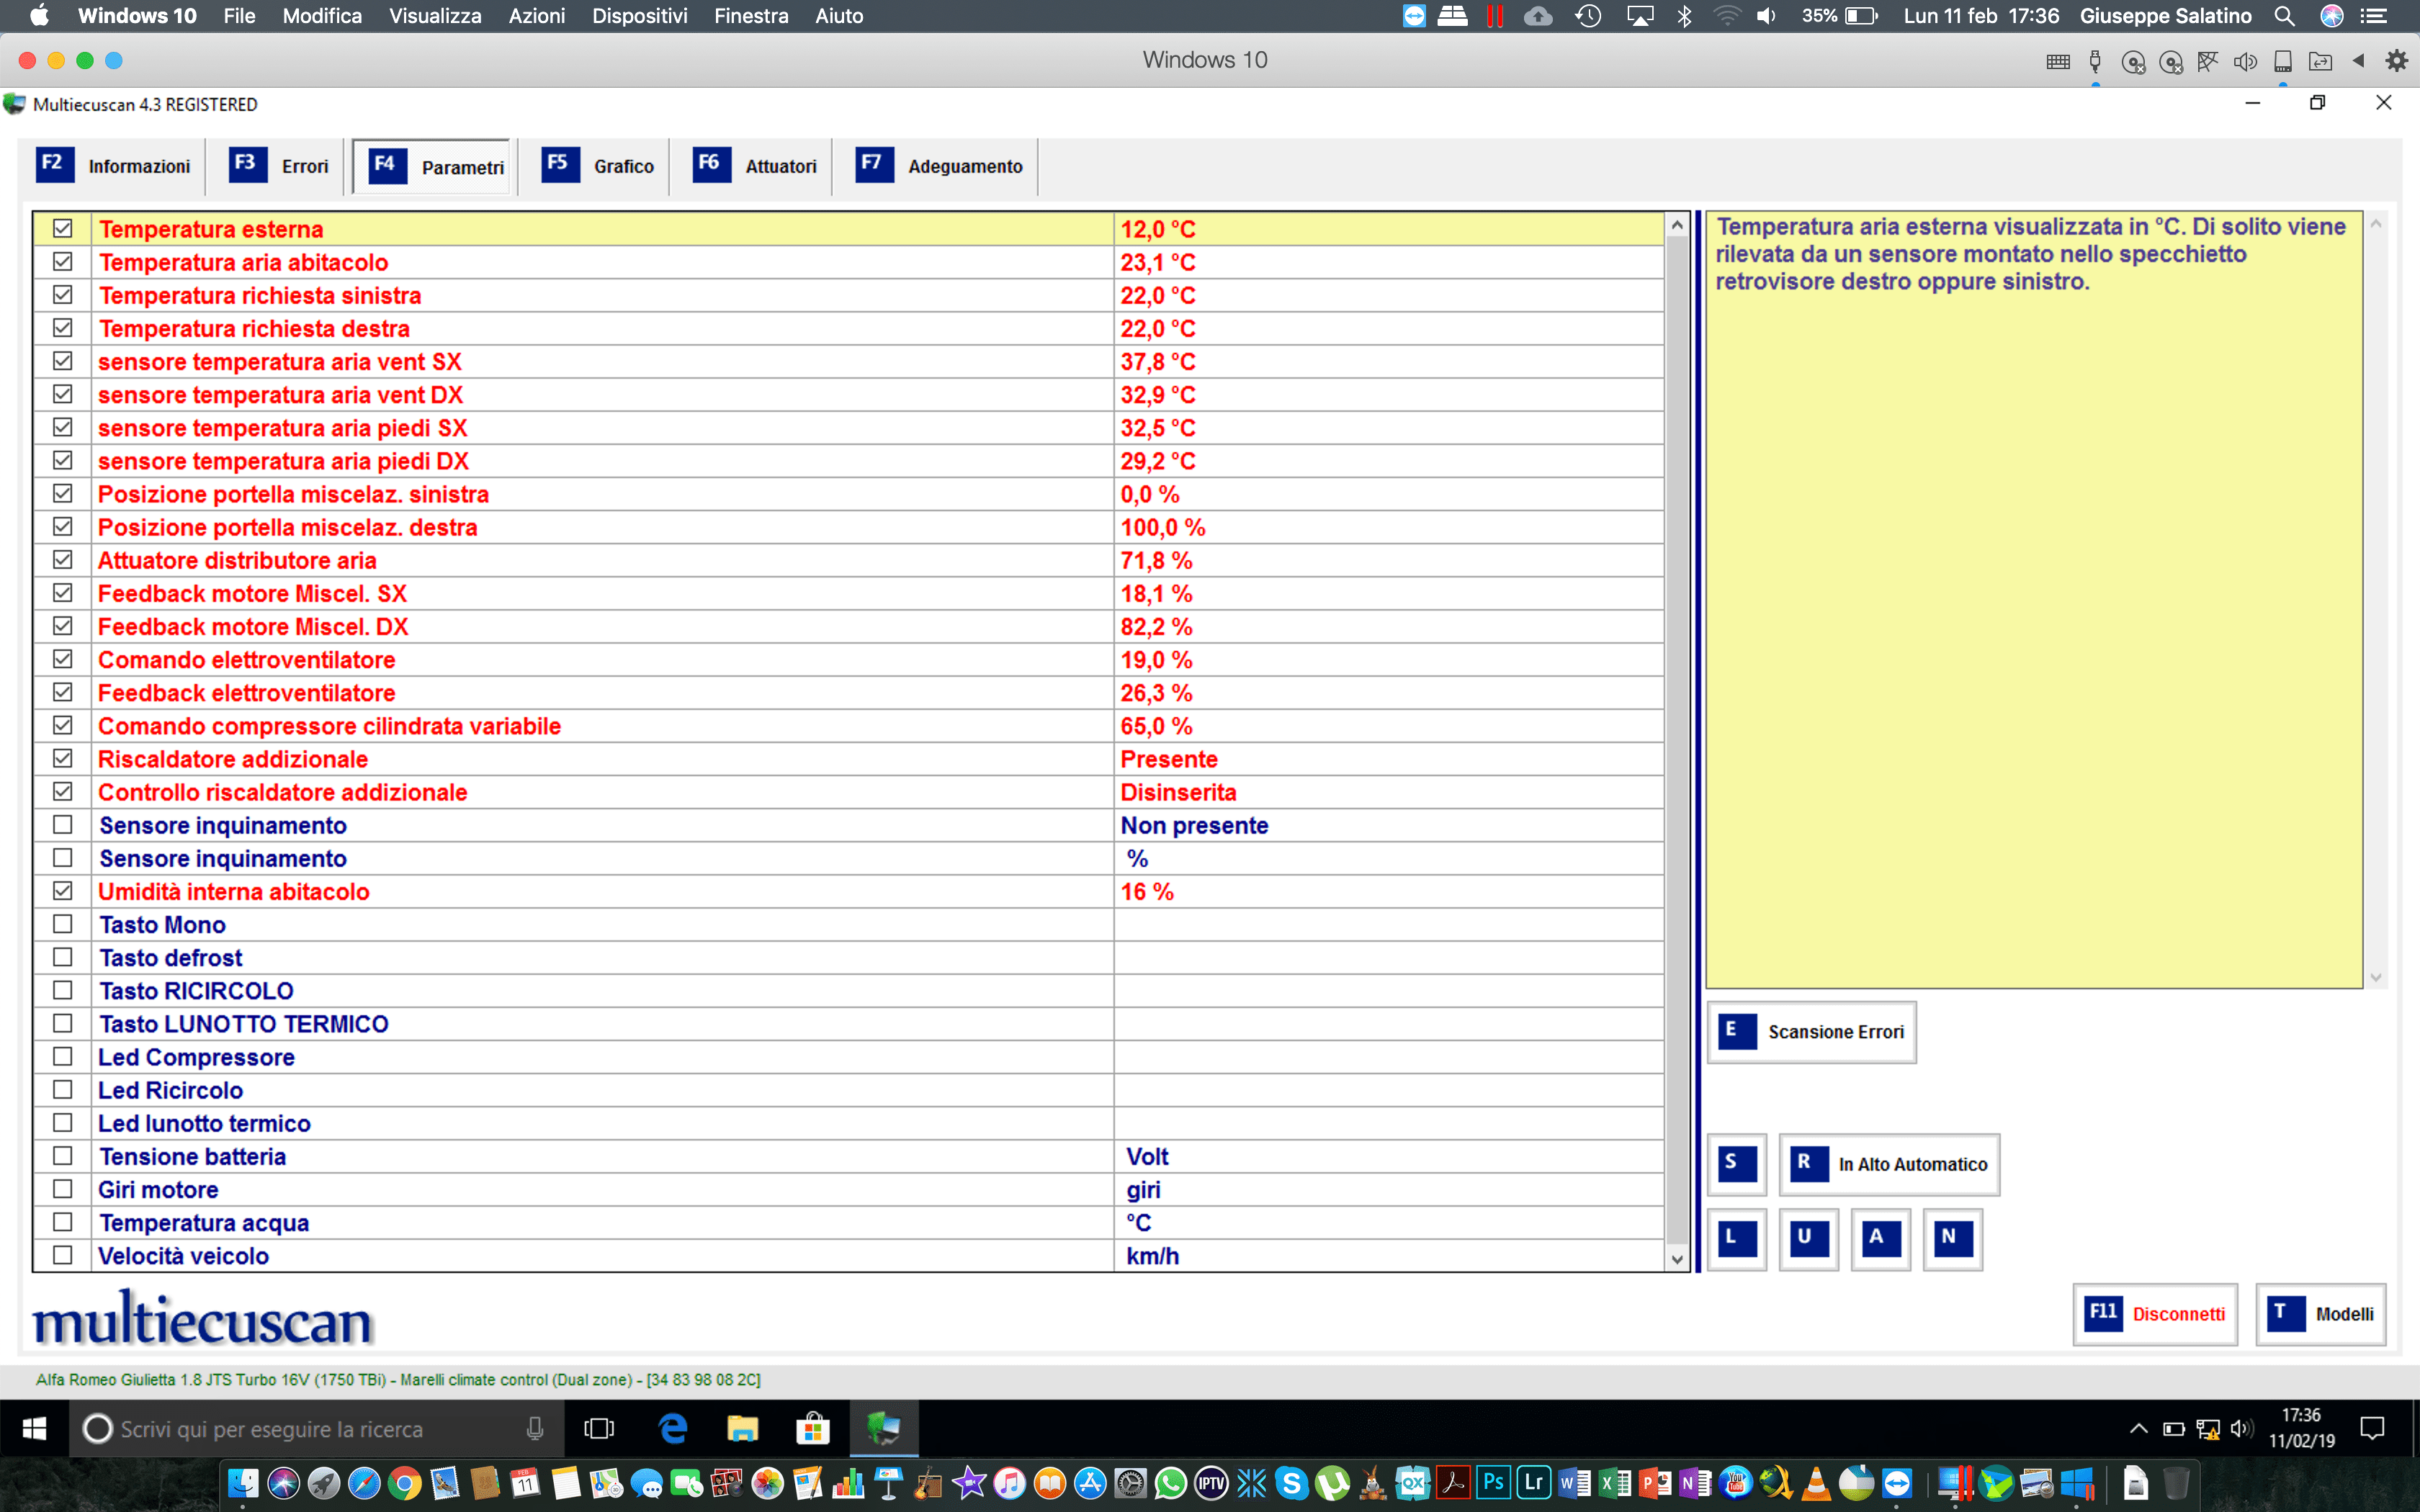2420x1512 pixels.
Task: Open Microsoft Edge from Windows taskbar
Action: tap(673, 1429)
